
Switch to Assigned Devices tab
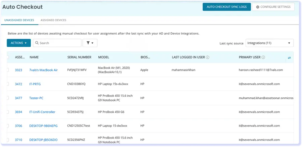53,20
